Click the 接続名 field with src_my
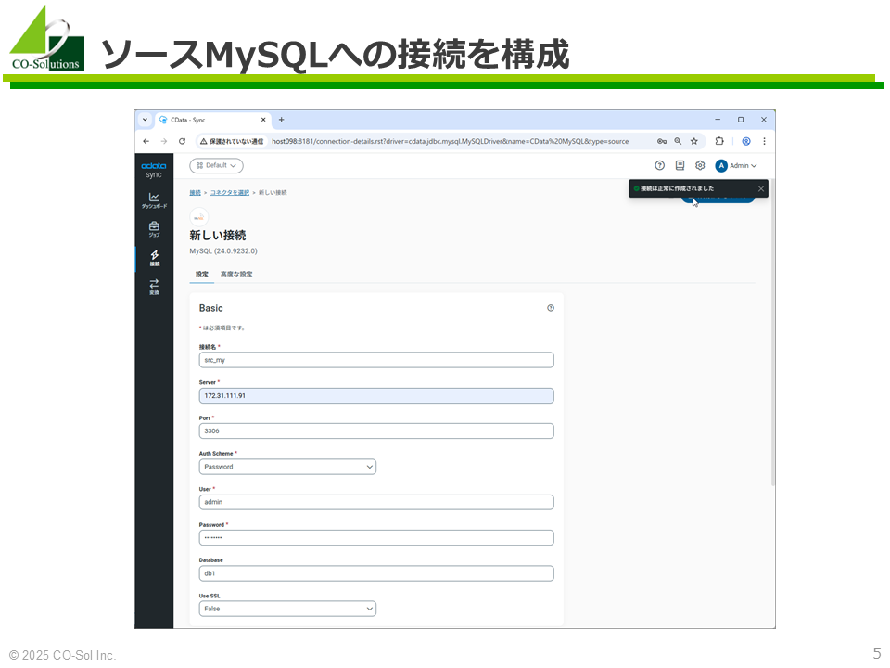The height and width of the screenshot is (668, 890). pyautogui.click(x=376, y=360)
